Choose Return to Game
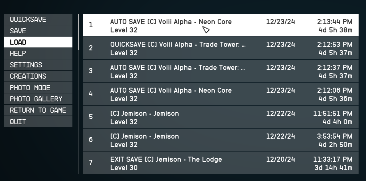Image resolution: width=366 pixels, height=181 pixels. pyautogui.click(x=38, y=110)
